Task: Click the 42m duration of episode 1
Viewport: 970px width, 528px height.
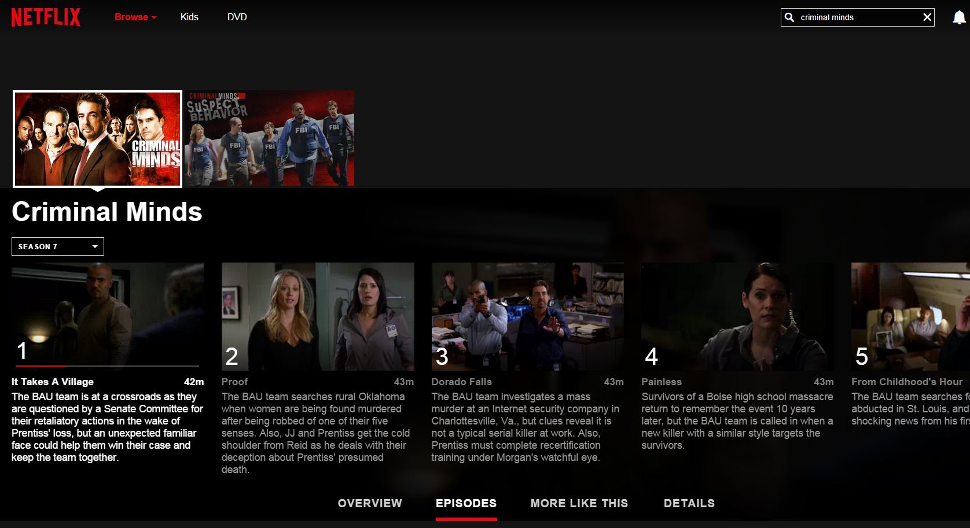Action: [194, 382]
